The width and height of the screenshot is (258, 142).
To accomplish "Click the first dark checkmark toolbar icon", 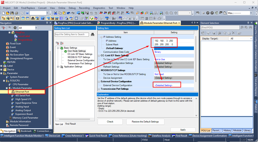I will click(x=208, y=13).
